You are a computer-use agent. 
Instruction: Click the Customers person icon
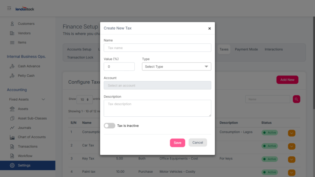12,24
